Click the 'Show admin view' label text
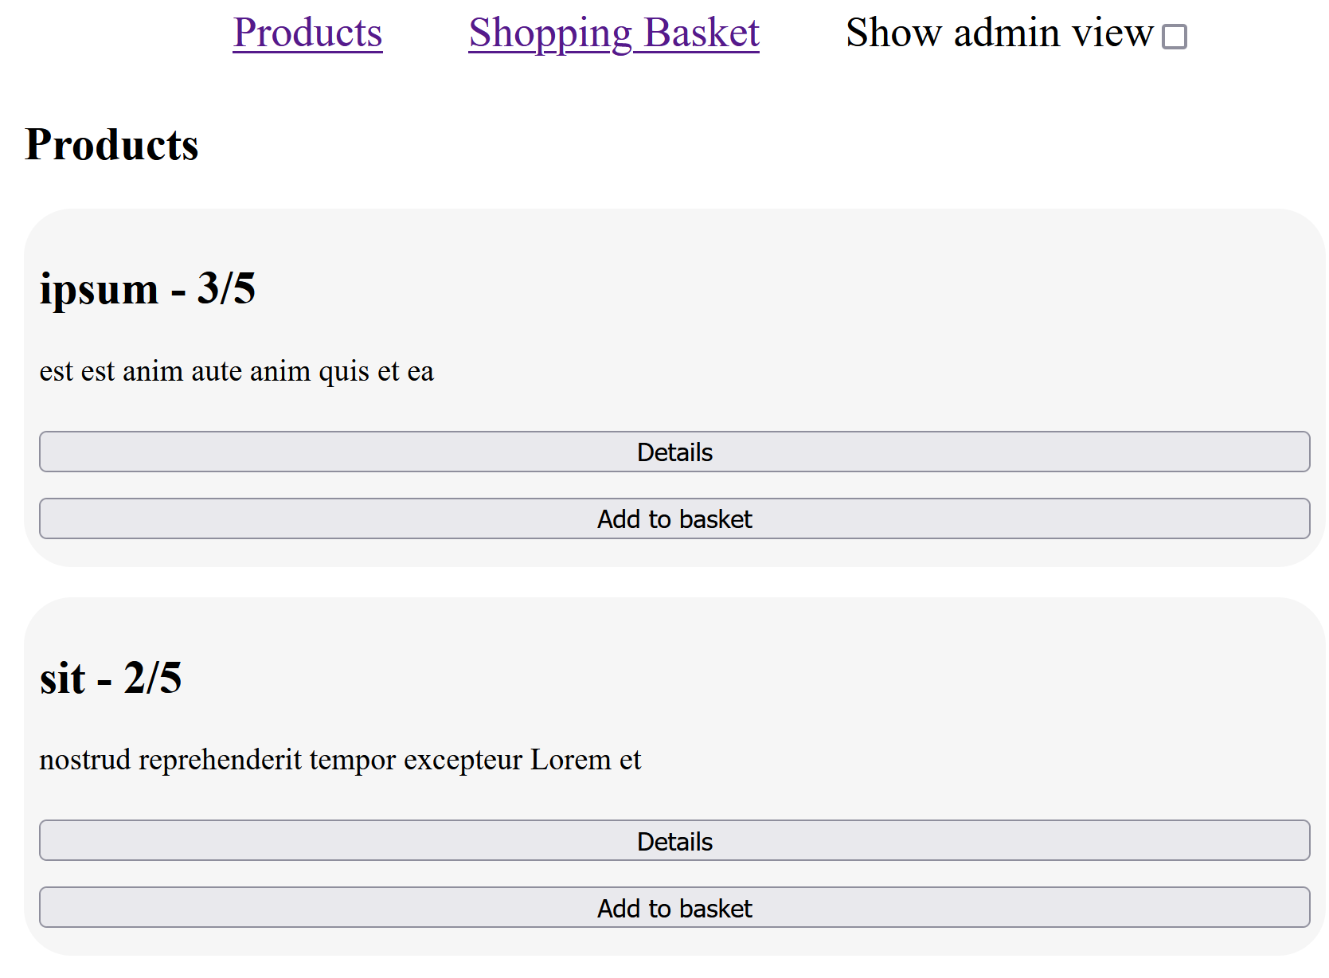The height and width of the screenshot is (978, 1329). [999, 33]
